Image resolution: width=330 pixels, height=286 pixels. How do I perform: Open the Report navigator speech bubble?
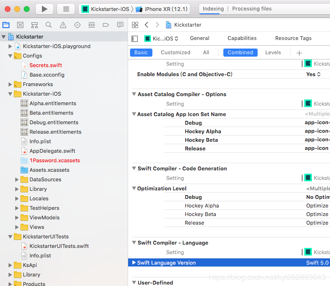pos(120,25)
